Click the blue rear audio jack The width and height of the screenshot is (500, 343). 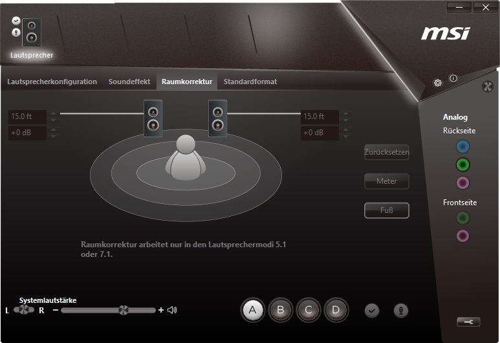tap(462, 147)
